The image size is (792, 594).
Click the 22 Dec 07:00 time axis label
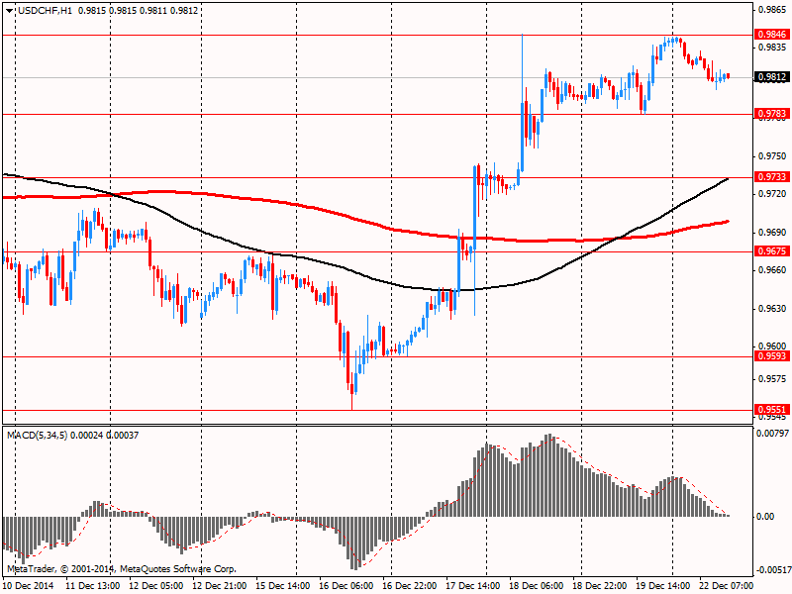724,585
